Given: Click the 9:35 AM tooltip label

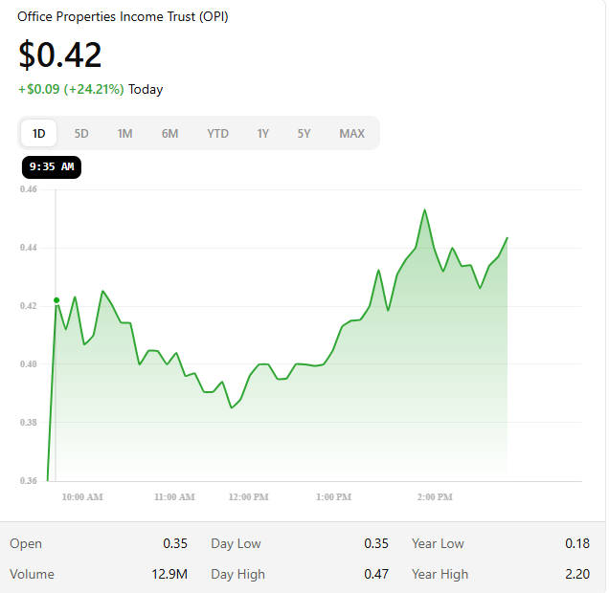Looking at the screenshot, I should coord(52,167).
